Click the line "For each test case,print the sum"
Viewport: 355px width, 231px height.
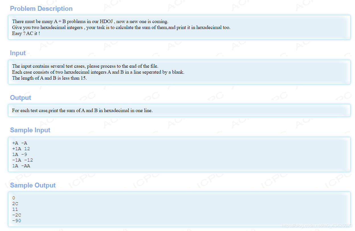tap(82, 110)
